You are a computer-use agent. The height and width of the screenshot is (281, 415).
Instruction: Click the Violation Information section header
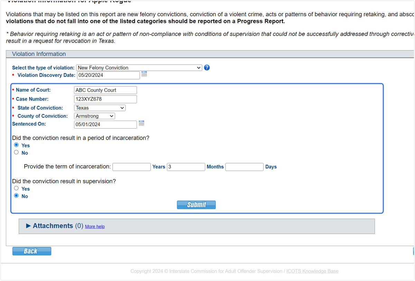[x=210, y=54]
